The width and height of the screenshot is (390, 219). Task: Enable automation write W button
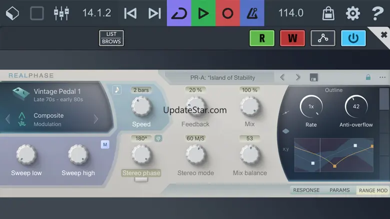292,38
